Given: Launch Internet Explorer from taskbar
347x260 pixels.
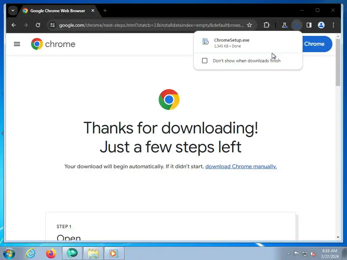Looking at the screenshot, I should [30, 253].
